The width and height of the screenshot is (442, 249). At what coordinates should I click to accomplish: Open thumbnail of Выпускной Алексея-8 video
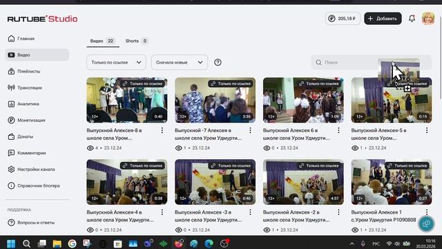pos(127,100)
